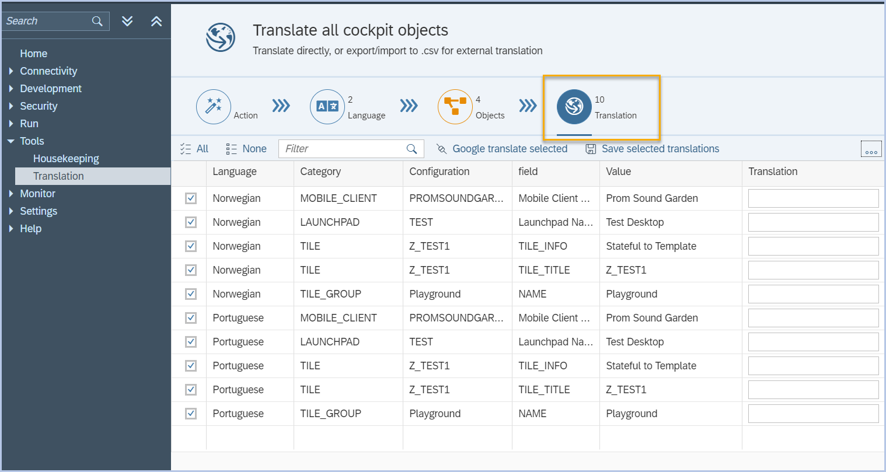Viewport: 886px width, 472px height.
Task: Click the search magnifier in sidebar
Action: click(97, 21)
